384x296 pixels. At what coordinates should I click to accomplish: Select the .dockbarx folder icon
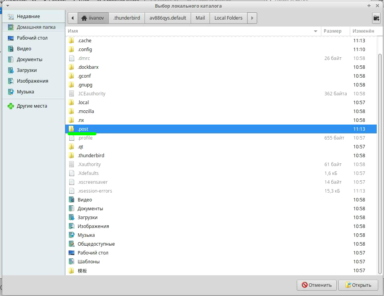[x=71, y=67]
